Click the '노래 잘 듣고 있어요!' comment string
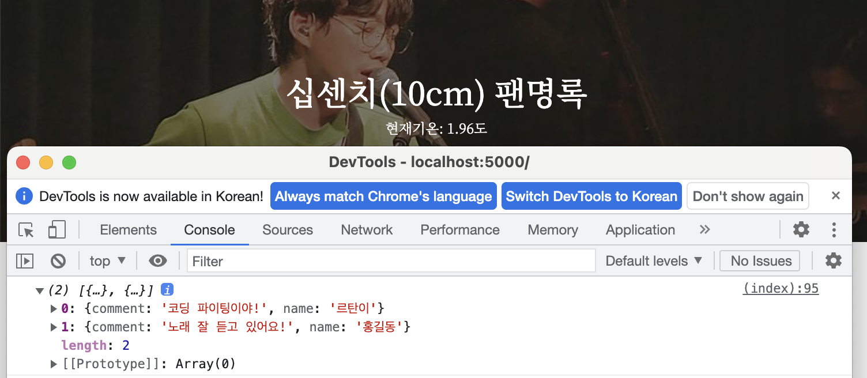This screenshot has width=867, height=378. point(228,327)
